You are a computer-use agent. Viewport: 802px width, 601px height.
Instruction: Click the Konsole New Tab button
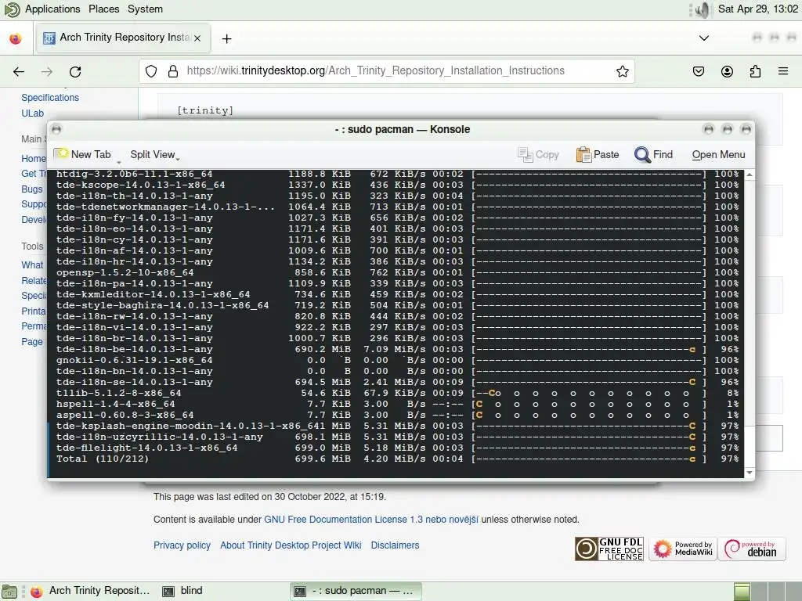pos(82,154)
